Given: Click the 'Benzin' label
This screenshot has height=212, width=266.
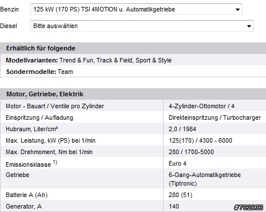Looking at the screenshot, I should click(x=9, y=9).
